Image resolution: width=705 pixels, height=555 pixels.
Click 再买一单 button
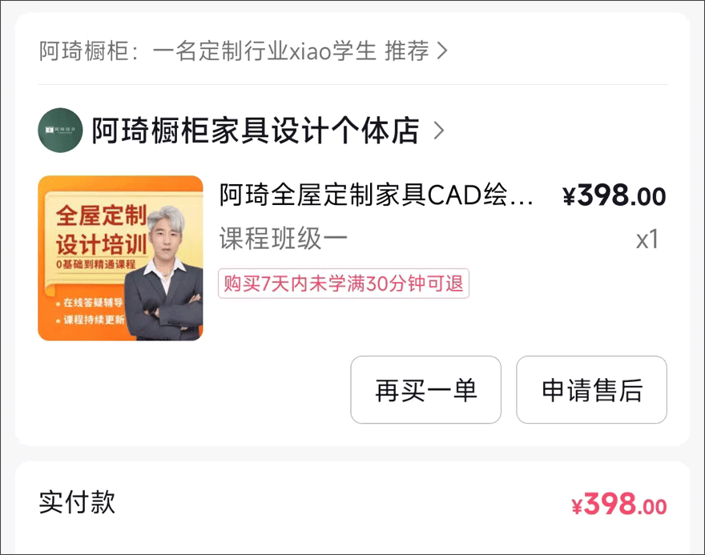[x=425, y=390]
